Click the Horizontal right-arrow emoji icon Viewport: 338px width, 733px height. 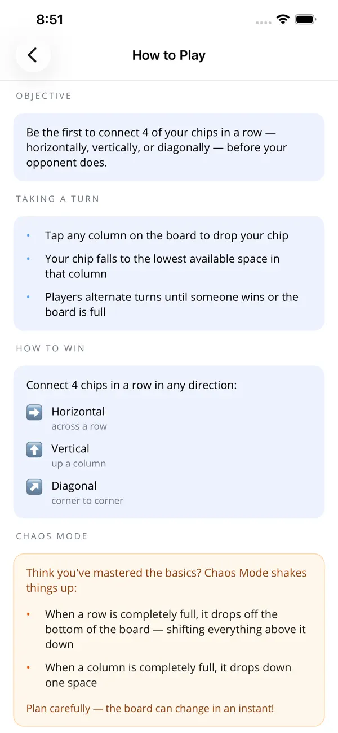pos(34,413)
